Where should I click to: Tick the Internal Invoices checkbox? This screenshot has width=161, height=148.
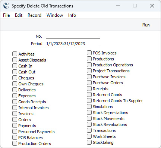(x=15, y=108)
